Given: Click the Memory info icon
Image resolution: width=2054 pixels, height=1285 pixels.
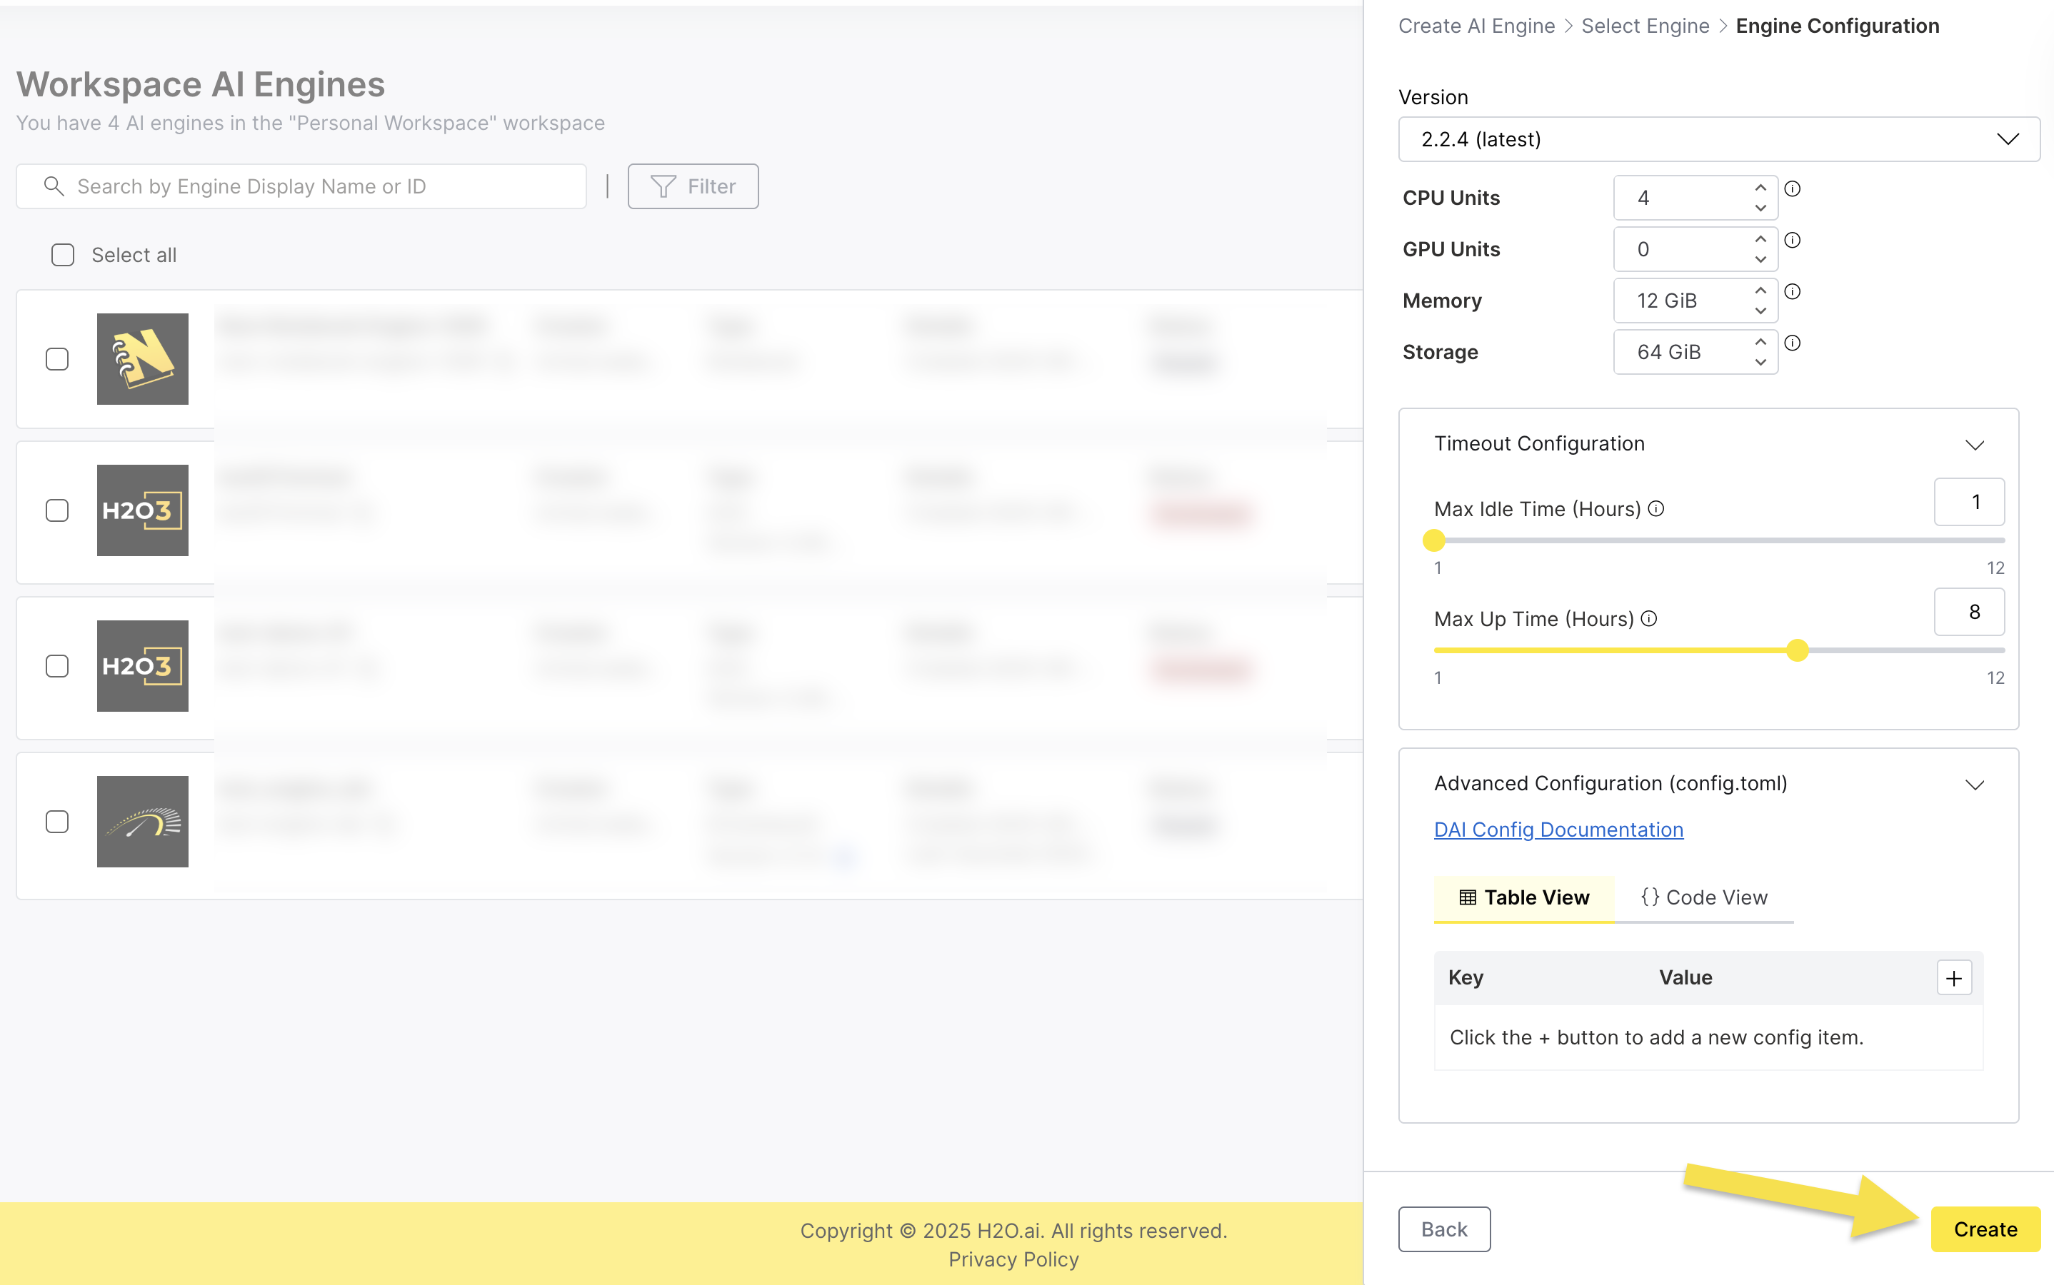Looking at the screenshot, I should point(1792,291).
